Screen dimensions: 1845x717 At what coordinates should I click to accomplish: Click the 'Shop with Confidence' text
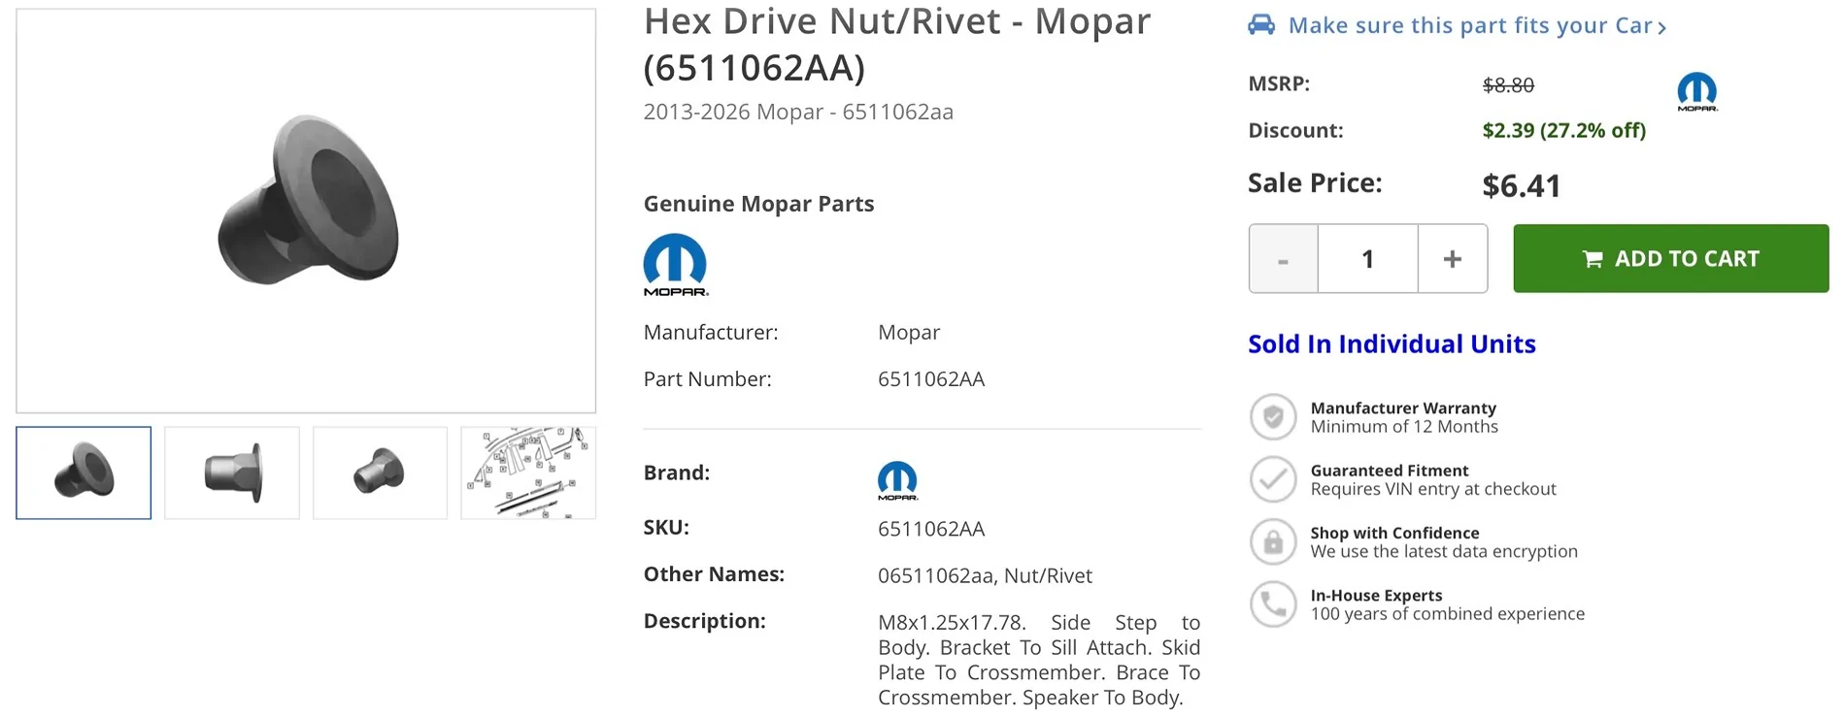[x=1394, y=533]
